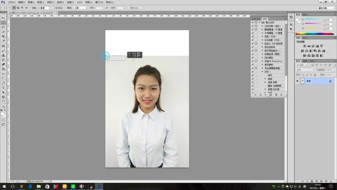Click the foreground color swatch in toolbox
Viewport: 337px width, 190px height.
2,114
